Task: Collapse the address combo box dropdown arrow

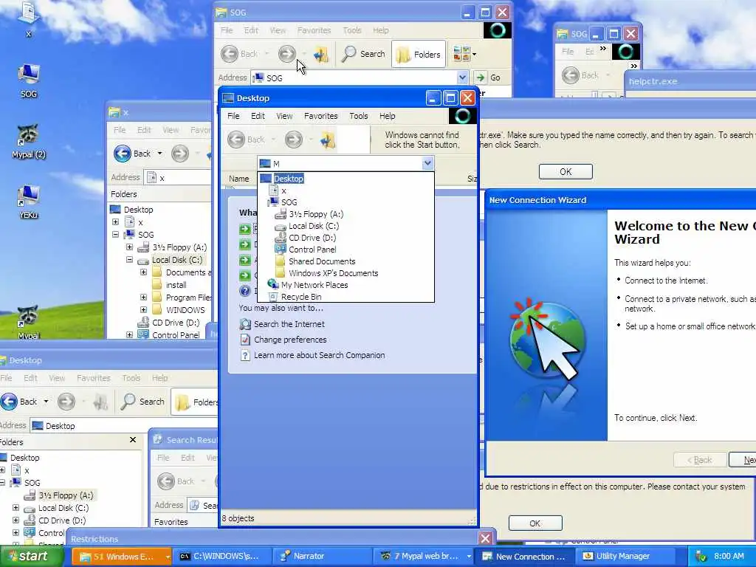Action: click(x=427, y=163)
